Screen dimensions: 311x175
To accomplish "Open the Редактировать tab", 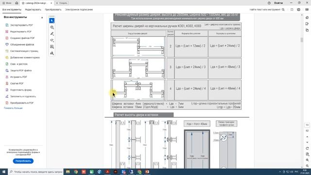I will [33, 10].
